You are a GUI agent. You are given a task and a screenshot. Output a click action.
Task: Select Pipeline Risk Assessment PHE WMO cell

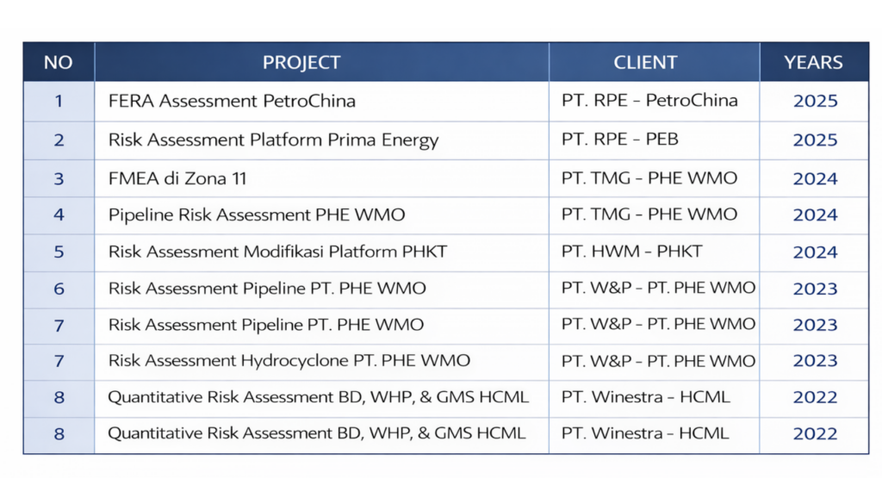[257, 215]
